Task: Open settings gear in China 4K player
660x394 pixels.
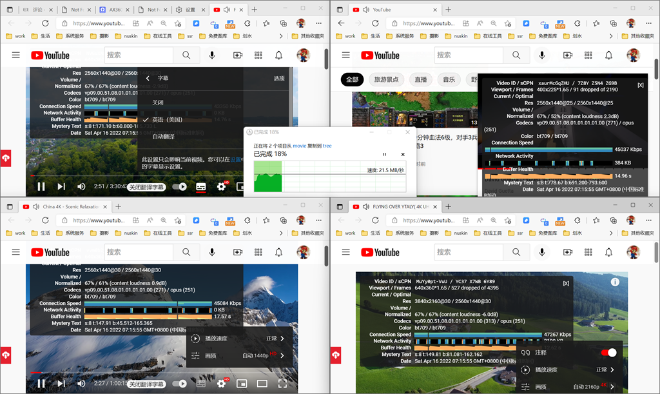Action: [222, 384]
